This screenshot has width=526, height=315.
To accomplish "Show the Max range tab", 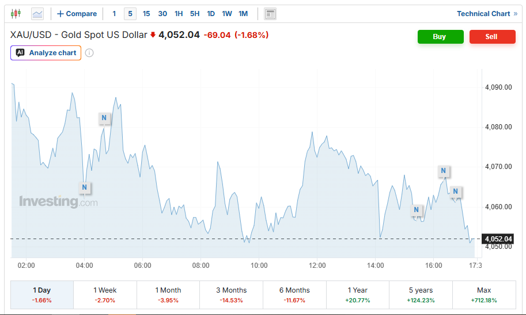I will [x=484, y=294].
